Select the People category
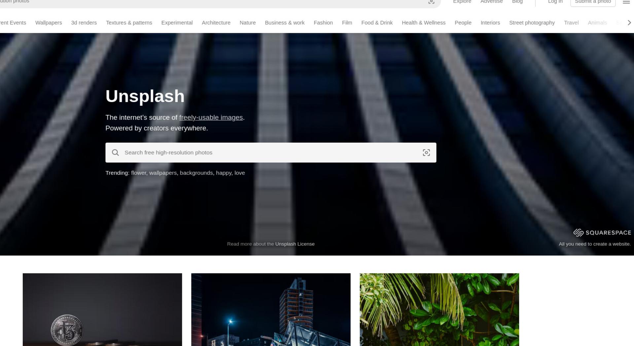The image size is (634, 346). (x=463, y=23)
